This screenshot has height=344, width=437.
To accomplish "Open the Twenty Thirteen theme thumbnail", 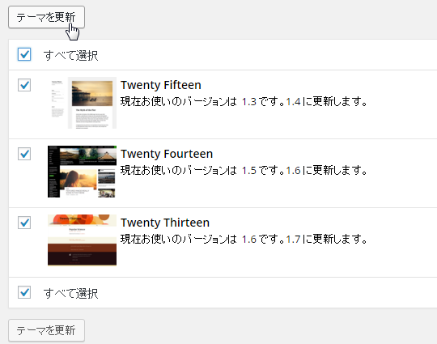I will tap(83, 240).
